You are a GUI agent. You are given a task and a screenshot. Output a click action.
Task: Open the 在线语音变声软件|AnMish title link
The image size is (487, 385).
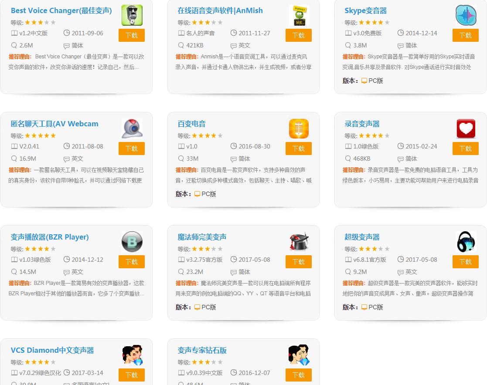point(220,10)
